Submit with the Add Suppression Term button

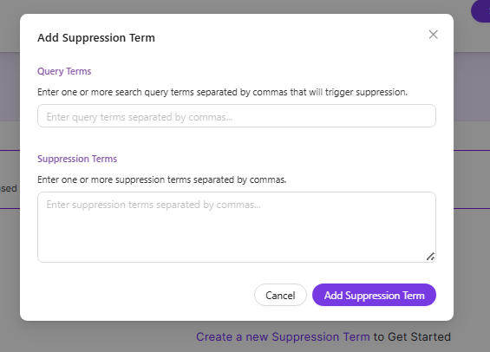click(x=374, y=295)
